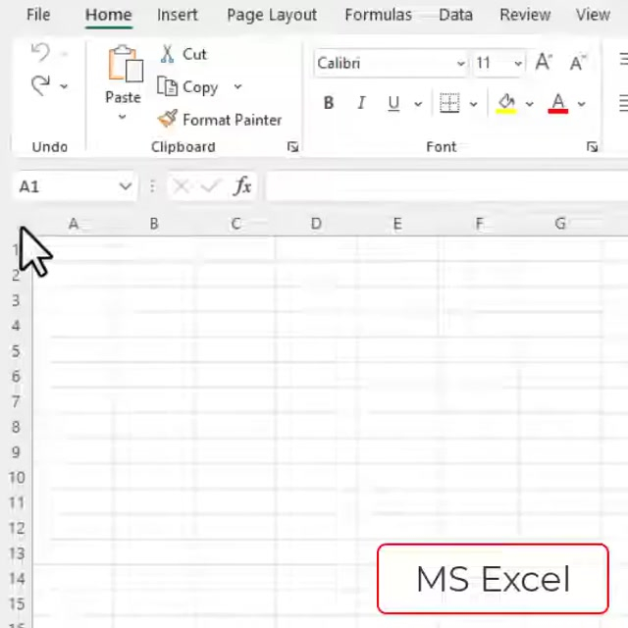Toggle Italic formatting
This screenshot has width=628, height=628.
[361, 103]
